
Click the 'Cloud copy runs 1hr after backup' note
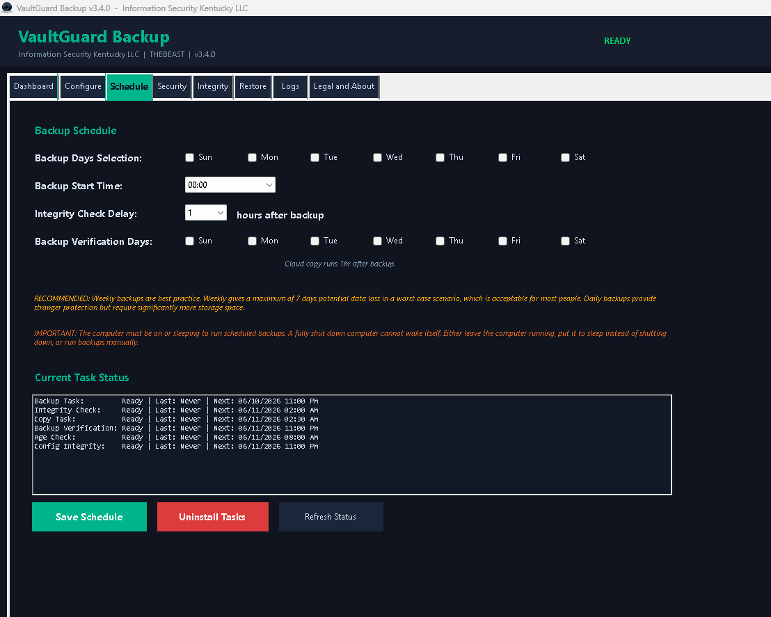(340, 264)
